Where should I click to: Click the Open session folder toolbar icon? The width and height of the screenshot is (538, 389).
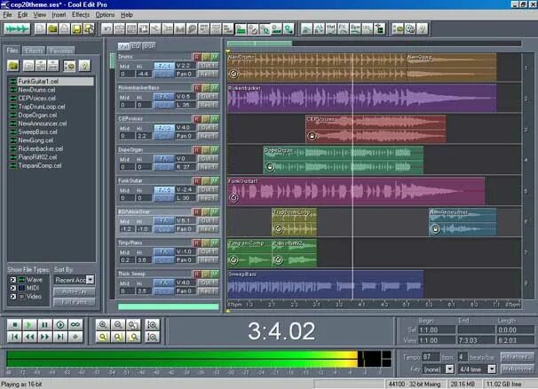point(52,28)
